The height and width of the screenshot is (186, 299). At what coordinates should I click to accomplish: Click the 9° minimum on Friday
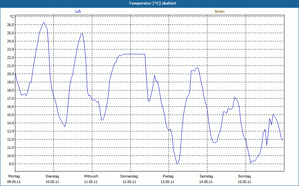[x=177, y=164]
